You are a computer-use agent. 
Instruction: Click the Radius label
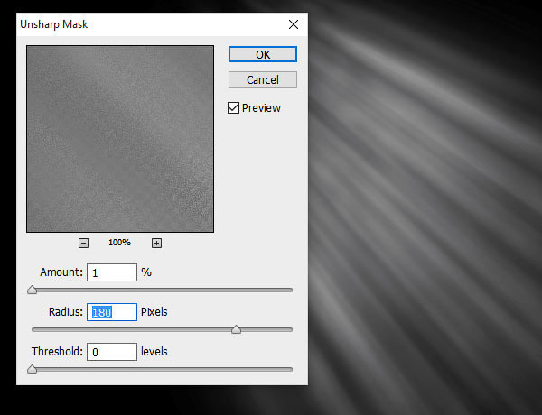coord(66,312)
